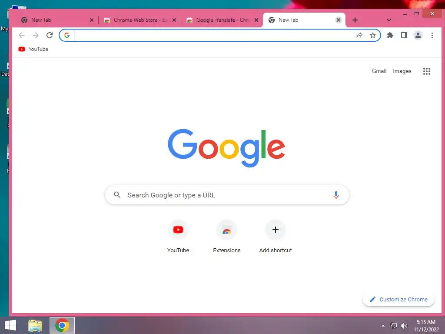Open the Google apps grid

pos(427,71)
